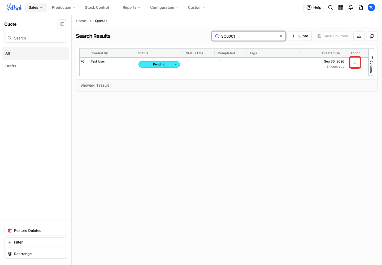Switch to the Drafts view
Image resolution: width=382 pixels, height=265 pixels.
[x=11, y=66]
